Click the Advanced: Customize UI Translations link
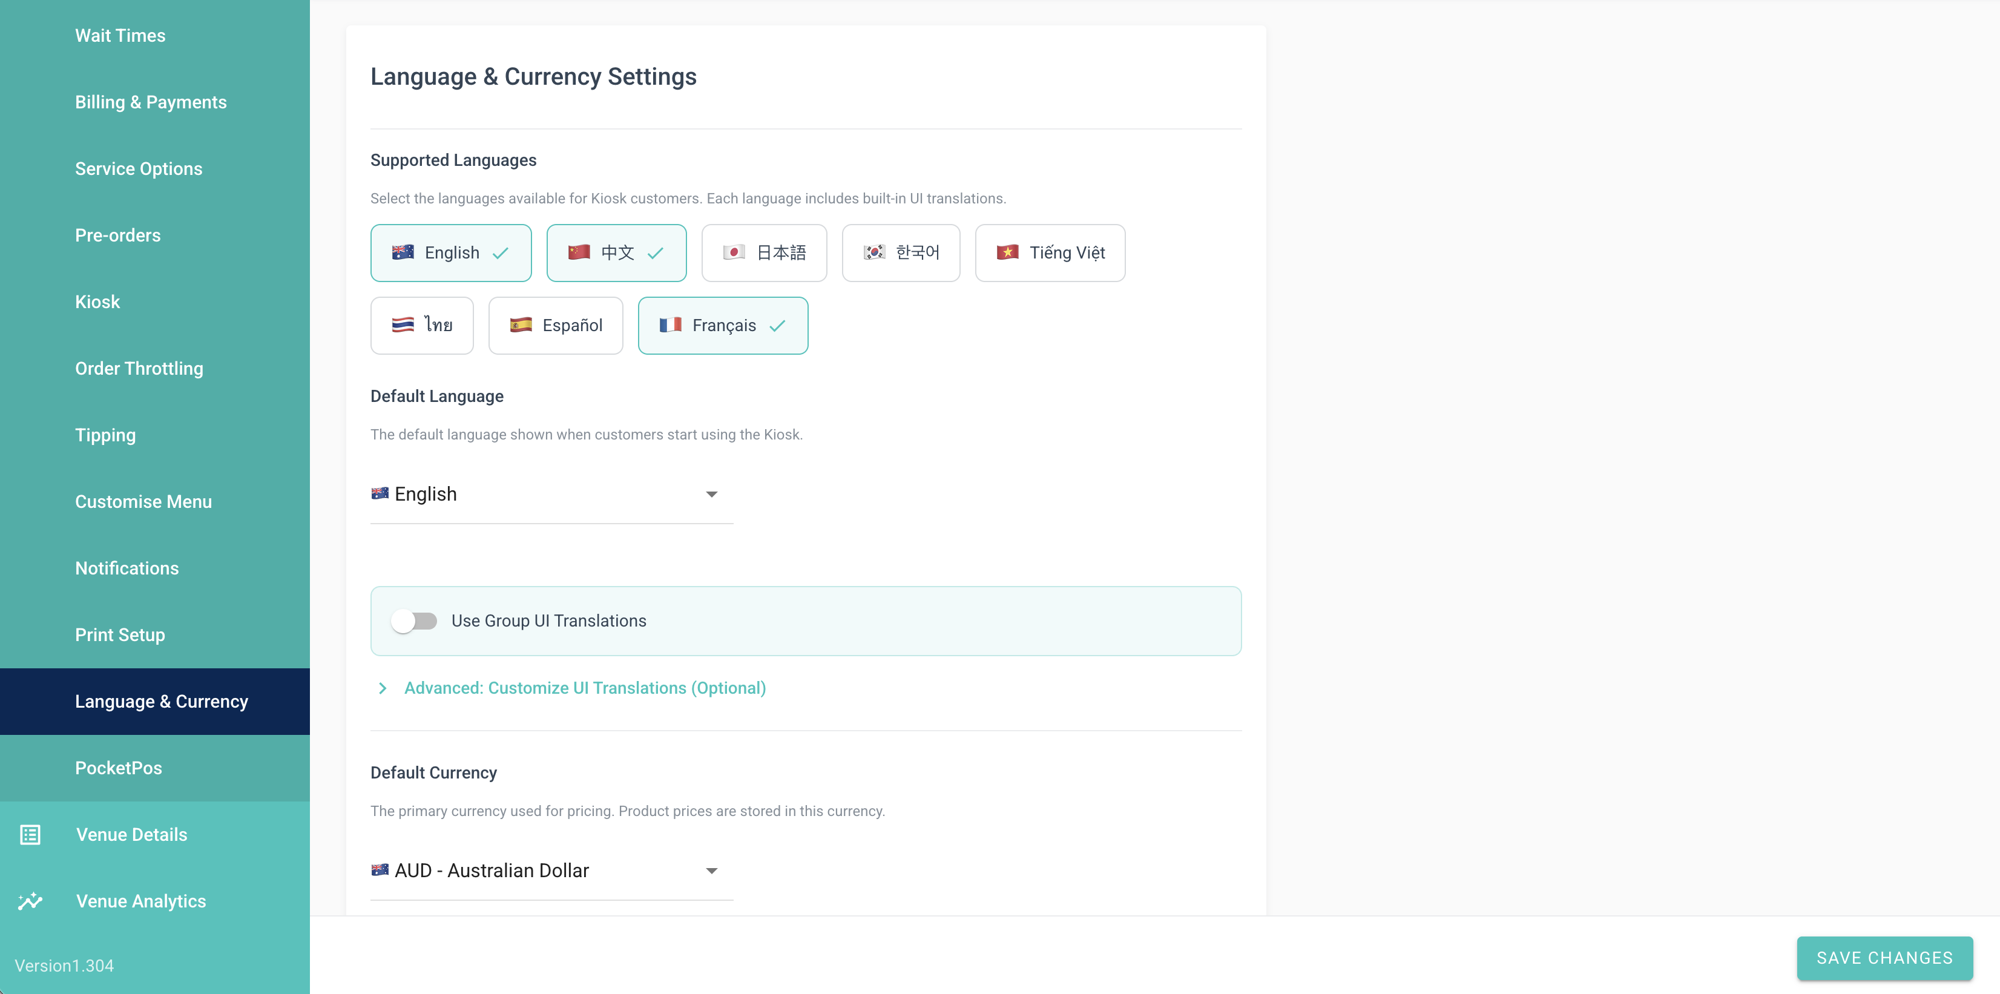 pyautogui.click(x=585, y=688)
